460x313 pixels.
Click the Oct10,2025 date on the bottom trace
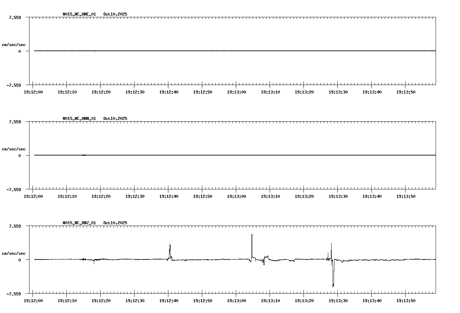point(115,223)
